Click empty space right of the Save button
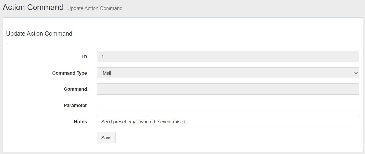Viewport: 365px width, 154px height. pos(232,138)
